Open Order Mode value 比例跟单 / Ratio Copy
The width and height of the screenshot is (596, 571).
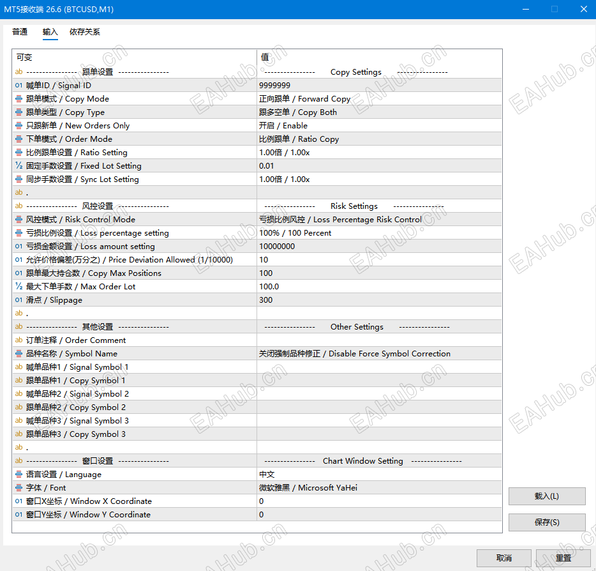tap(379, 139)
